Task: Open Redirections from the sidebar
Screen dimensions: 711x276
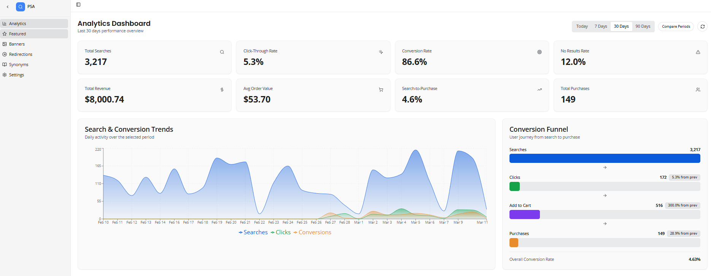Action: click(x=34, y=54)
